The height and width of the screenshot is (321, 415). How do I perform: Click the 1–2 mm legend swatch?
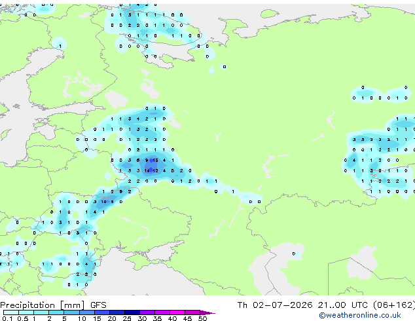[41, 312]
